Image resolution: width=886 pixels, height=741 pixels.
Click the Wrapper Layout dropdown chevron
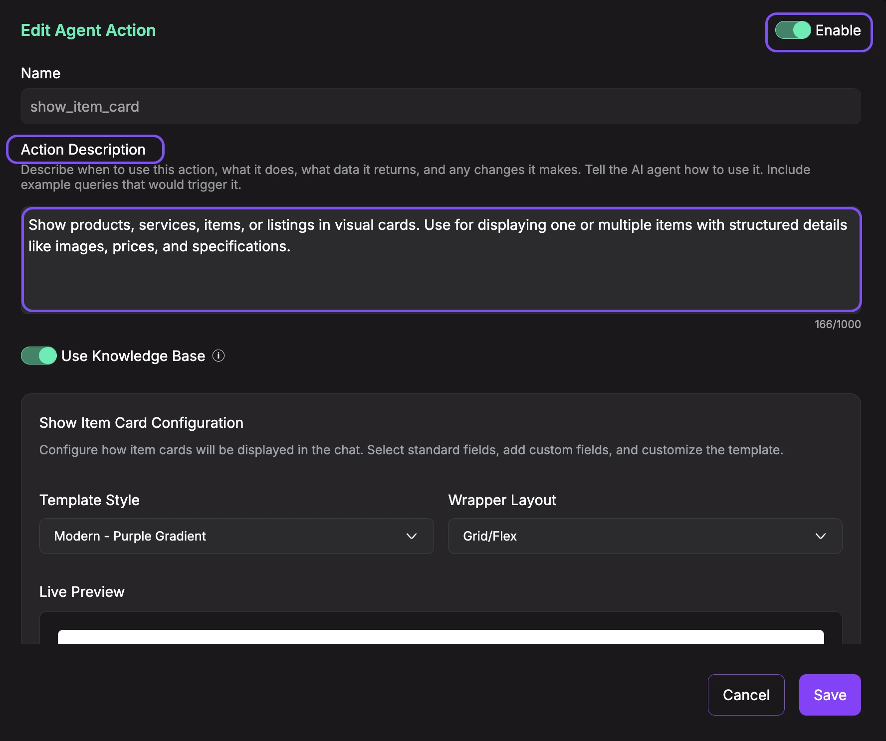pos(820,536)
